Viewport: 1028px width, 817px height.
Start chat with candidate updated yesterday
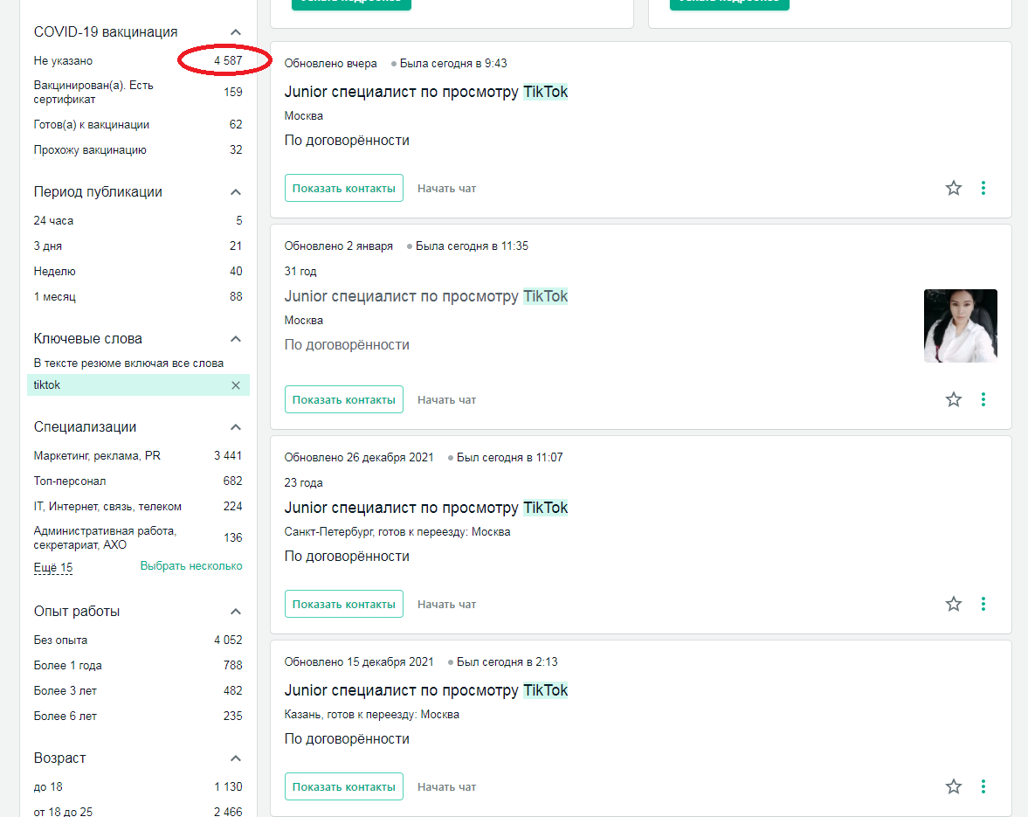pyautogui.click(x=446, y=188)
